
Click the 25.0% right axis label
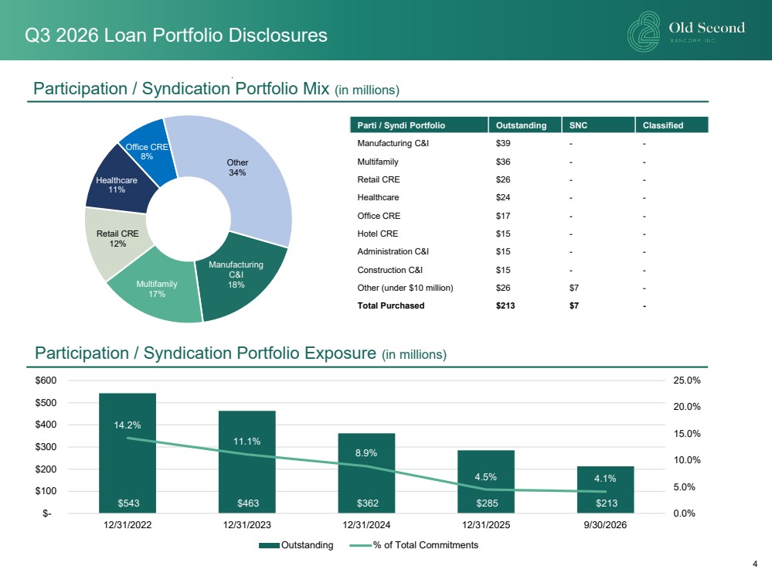(687, 380)
